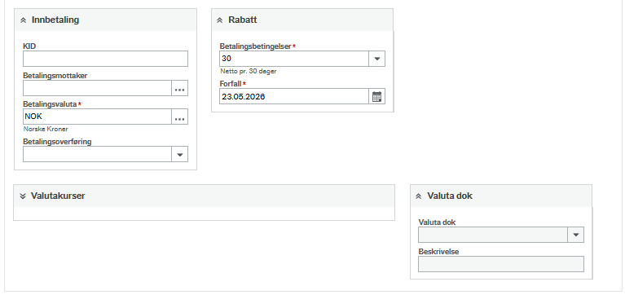Collapse the Innbetaling section chevron
This screenshot has width=625, height=295.
[23, 20]
